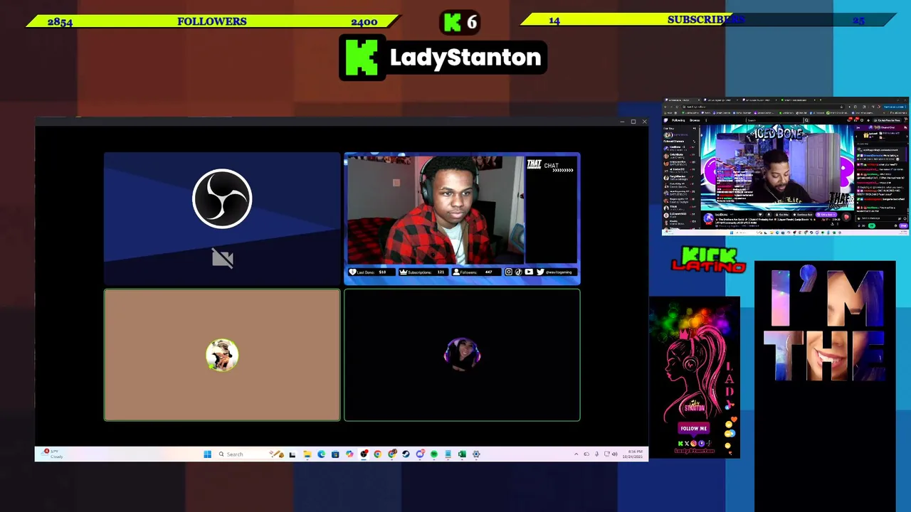This screenshot has height=512, width=911.
Task: Maximize the call window
Action: pos(633,122)
